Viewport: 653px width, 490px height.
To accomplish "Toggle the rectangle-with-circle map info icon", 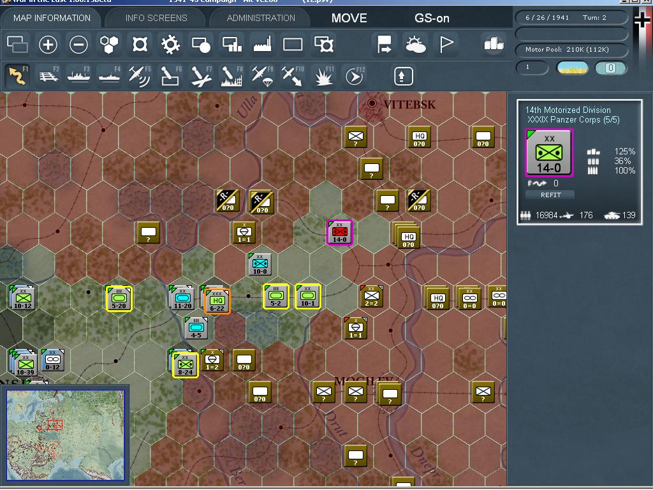I will click(201, 44).
